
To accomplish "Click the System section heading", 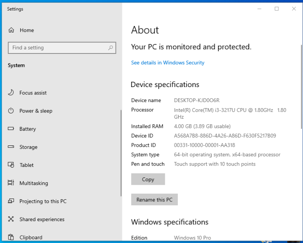I will point(16,65).
